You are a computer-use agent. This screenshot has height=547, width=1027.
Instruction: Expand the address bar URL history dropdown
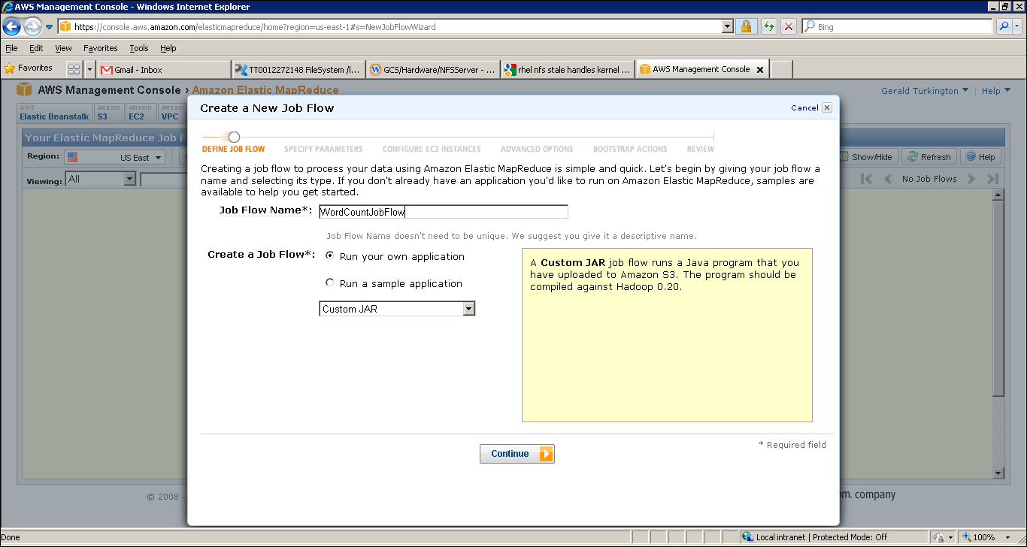coord(727,26)
